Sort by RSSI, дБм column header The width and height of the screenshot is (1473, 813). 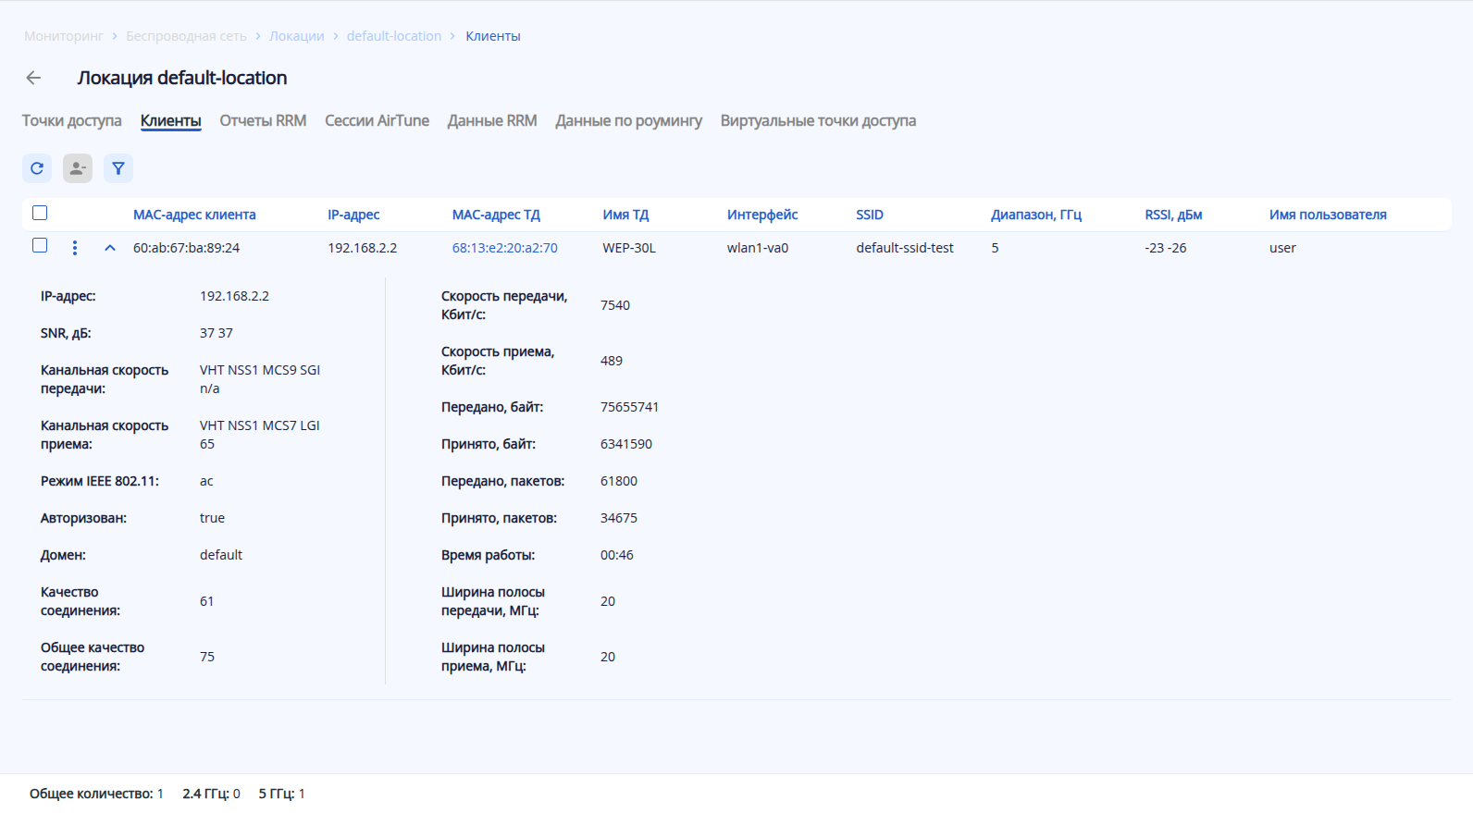[1173, 215]
